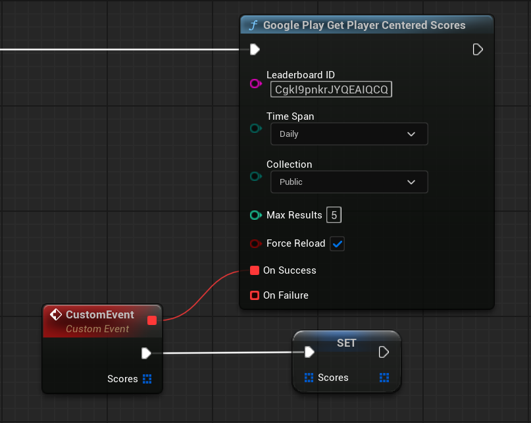Click the SET node input execution pin
The width and height of the screenshot is (531, 423).
(309, 353)
